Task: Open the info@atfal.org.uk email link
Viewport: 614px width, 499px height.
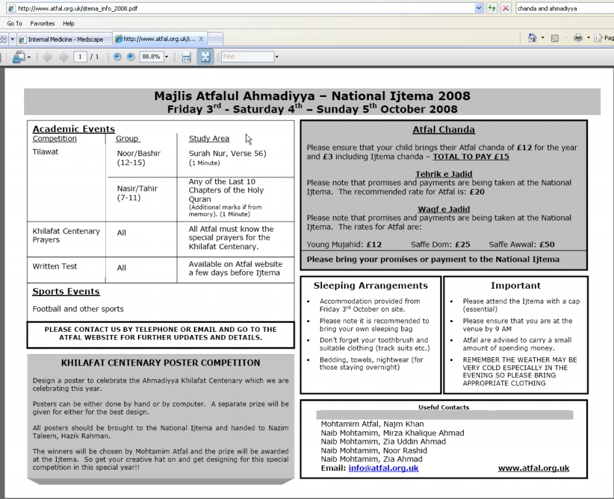Action: coord(383,468)
